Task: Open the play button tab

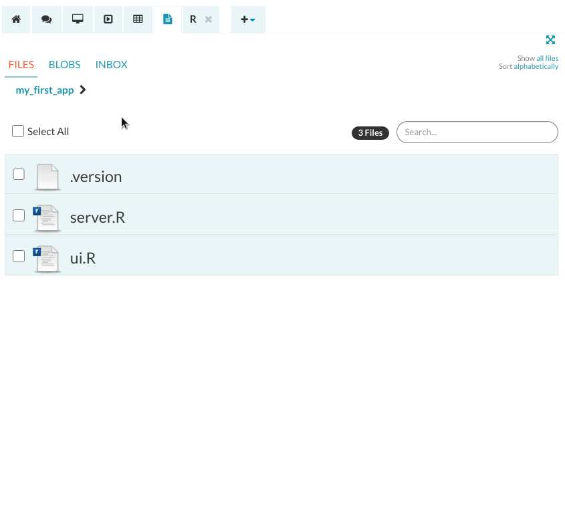Action: coord(108,19)
